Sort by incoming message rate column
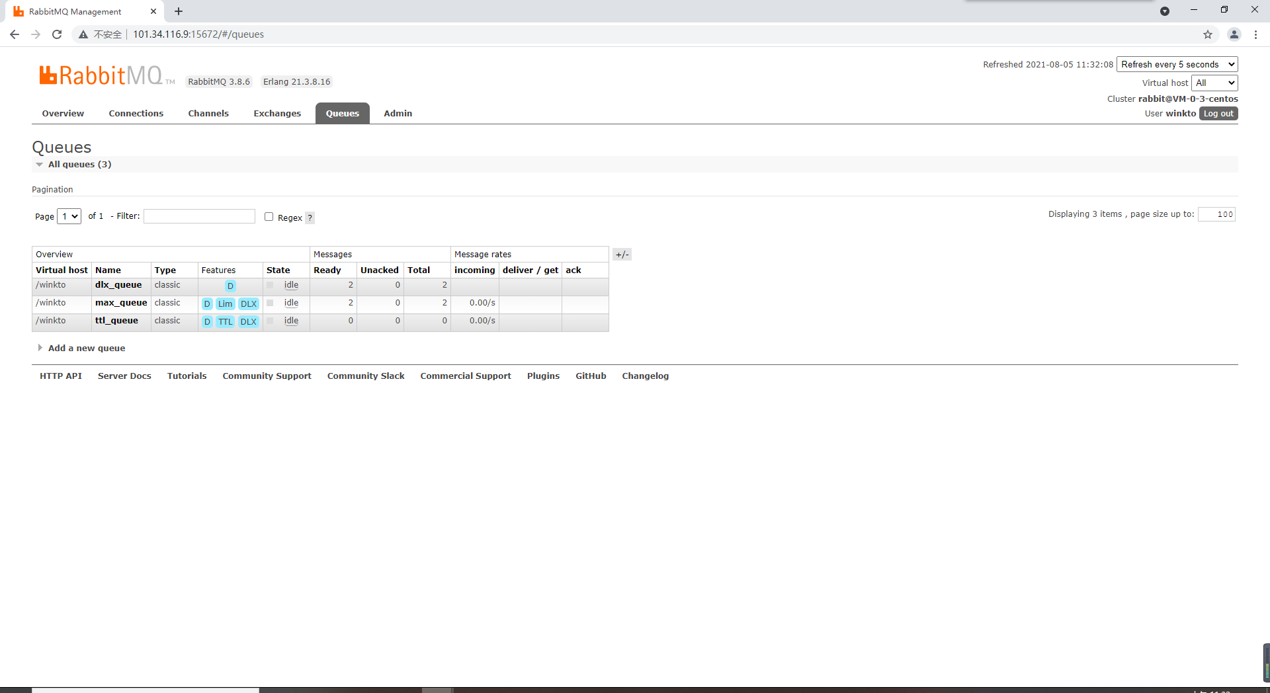Screen dimensions: 1270x693 click(x=475, y=270)
